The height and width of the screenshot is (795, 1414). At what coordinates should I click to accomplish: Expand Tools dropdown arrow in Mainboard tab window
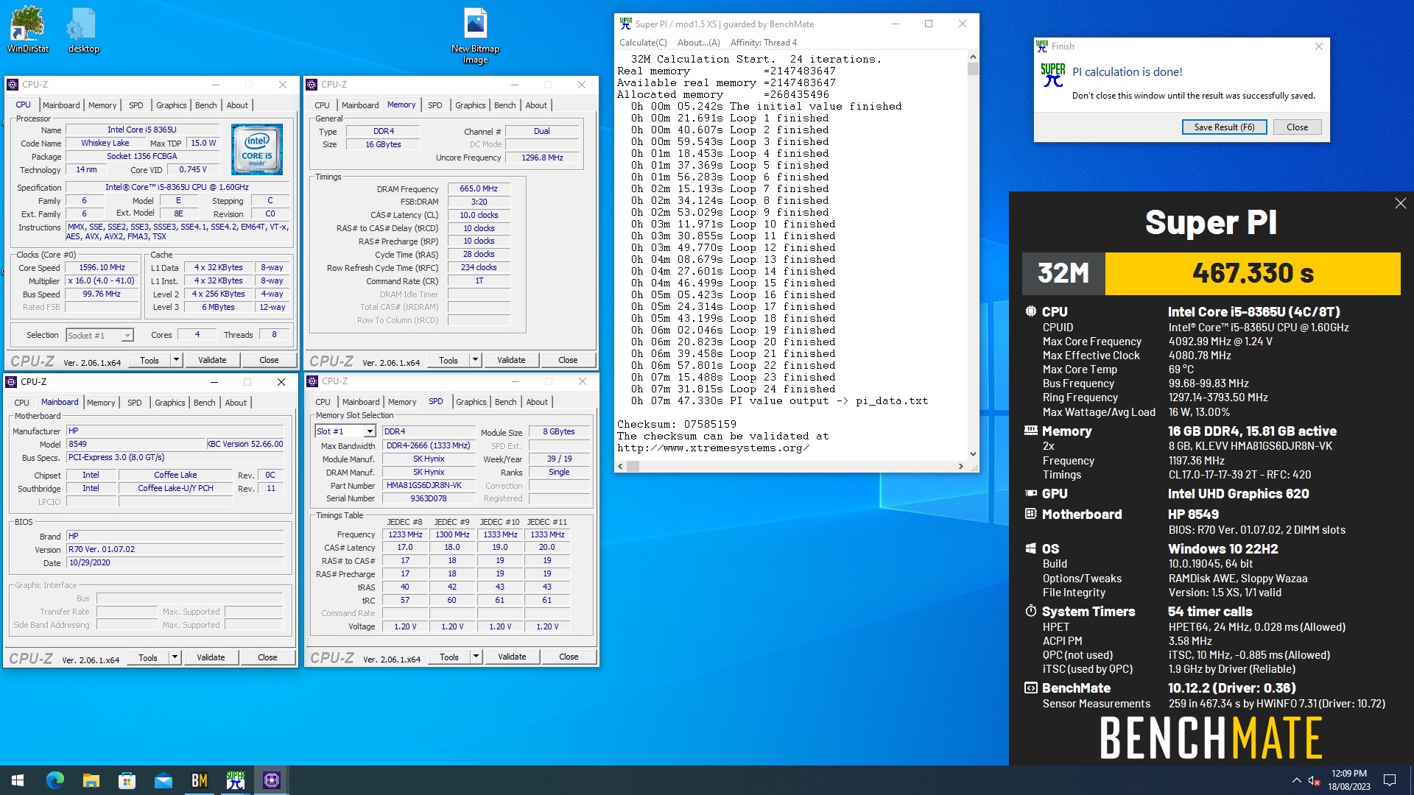click(x=175, y=657)
